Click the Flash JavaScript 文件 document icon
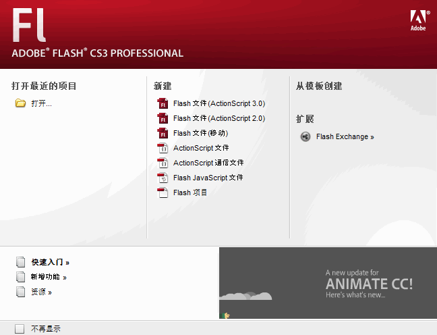 click(x=163, y=178)
